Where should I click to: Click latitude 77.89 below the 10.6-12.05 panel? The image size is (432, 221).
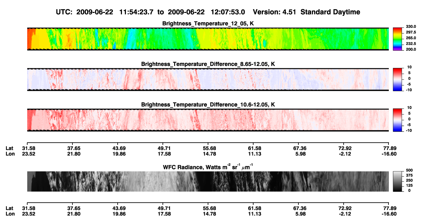[x=389, y=148]
